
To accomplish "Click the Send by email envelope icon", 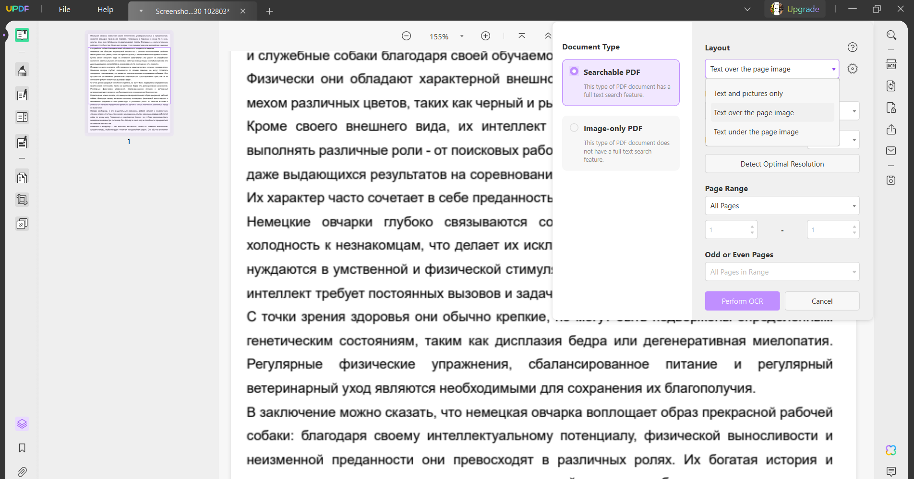I will coord(891,151).
